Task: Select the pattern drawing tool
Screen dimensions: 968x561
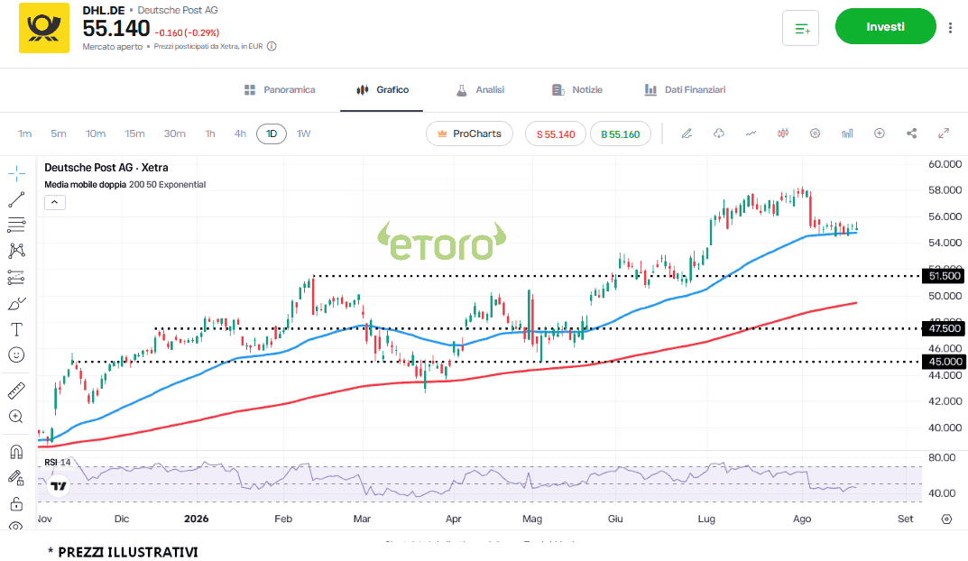Action: point(16,251)
